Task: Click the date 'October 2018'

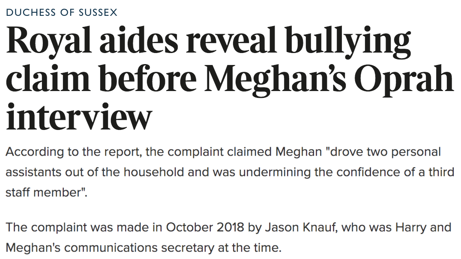Action: pos(205,227)
